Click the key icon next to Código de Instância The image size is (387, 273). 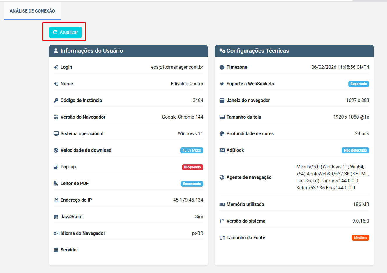click(x=56, y=101)
